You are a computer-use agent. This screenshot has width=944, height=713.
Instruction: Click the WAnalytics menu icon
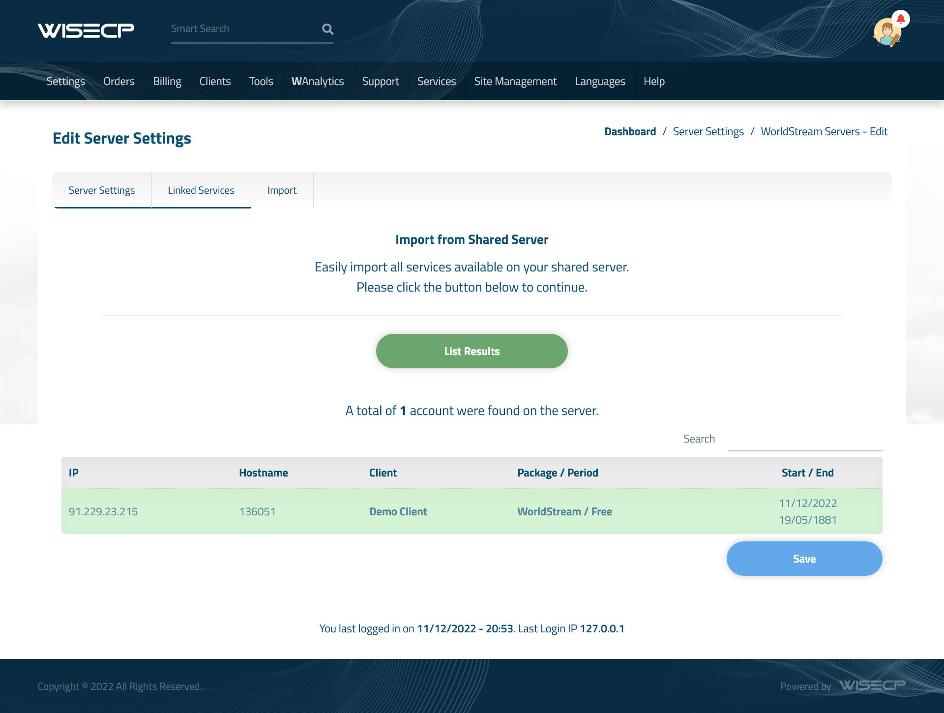[318, 82]
